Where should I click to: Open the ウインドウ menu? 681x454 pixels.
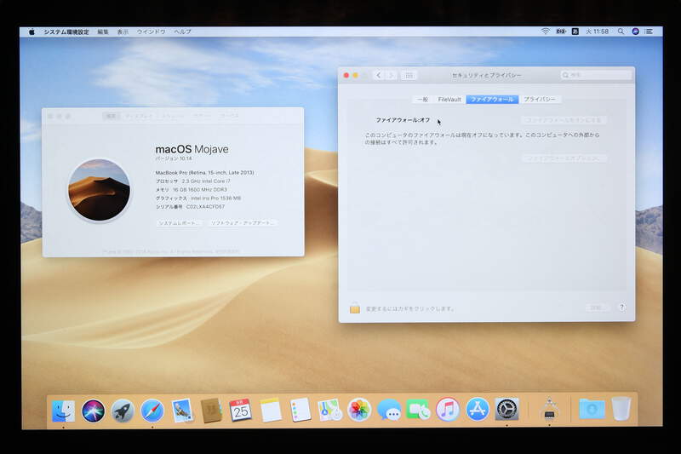(152, 32)
